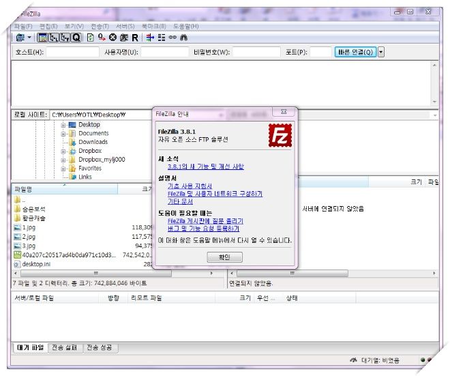Screen dimensions: 450x376
Task: Open FileZilla 네트워크 구성하기 link
Action: pos(215,194)
